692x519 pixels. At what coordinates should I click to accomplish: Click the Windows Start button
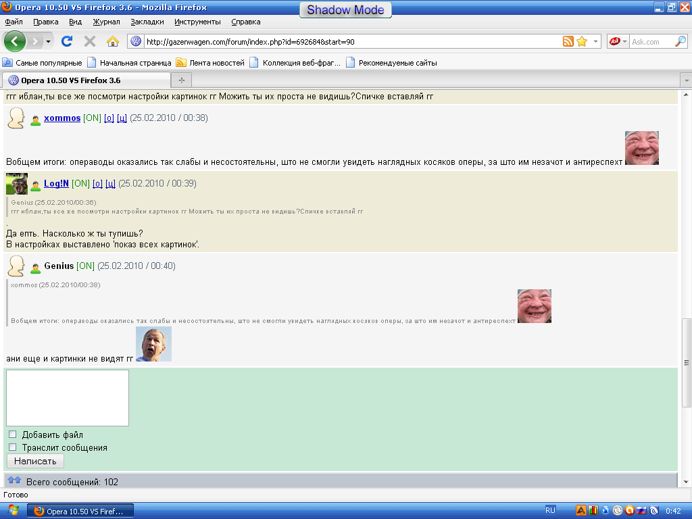[12, 511]
